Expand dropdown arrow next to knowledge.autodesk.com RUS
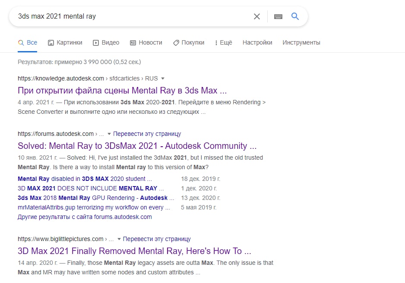 (x=163, y=78)
